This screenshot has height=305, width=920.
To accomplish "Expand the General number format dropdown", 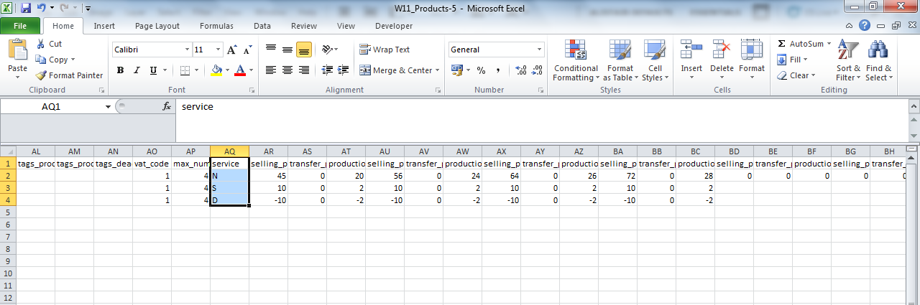I will coord(539,50).
